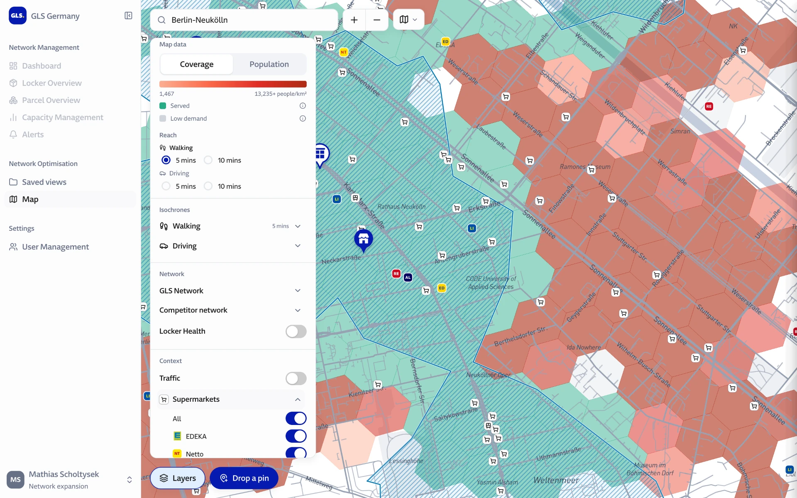Zoom out with minus button
Image resolution: width=797 pixels, height=498 pixels.
coord(377,20)
